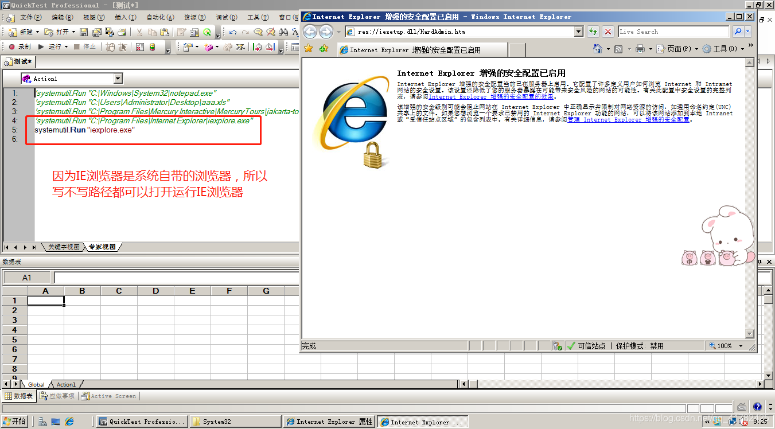The height and width of the screenshot is (429, 775).
Task: Open the 资源(R) menu
Action: coord(195,18)
